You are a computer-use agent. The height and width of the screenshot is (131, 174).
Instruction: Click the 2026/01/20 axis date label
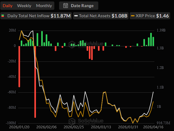pyautogui.click(x=19, y=127)
